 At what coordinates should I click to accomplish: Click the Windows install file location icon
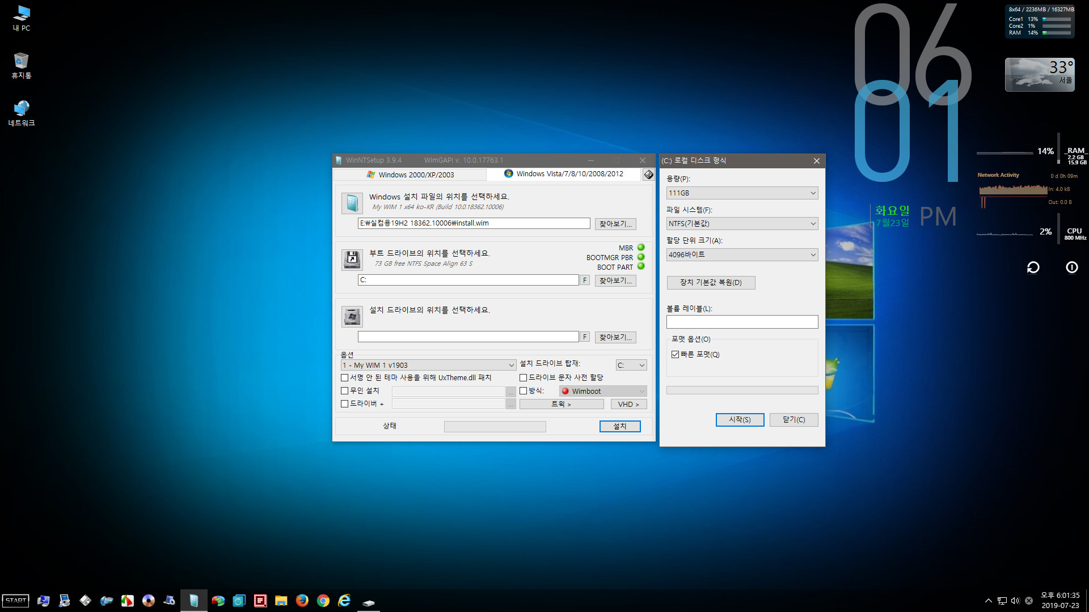[x=352, y=203]
